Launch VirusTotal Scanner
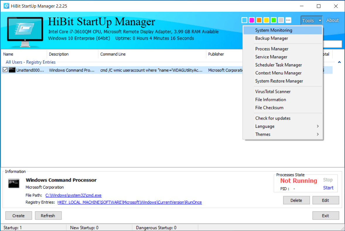 click(x=283, y=92)
